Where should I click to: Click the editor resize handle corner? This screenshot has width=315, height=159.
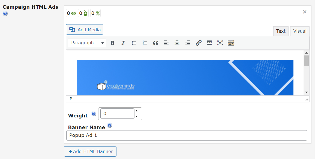(x=307, y=99)
